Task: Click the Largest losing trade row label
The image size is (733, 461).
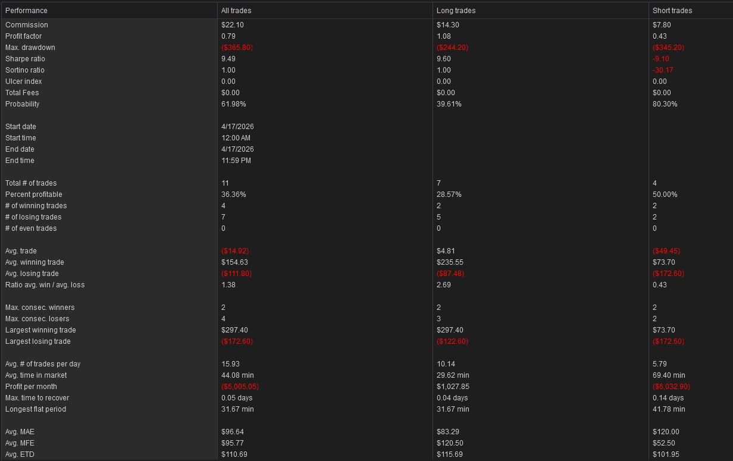Action: click(38, 341)
